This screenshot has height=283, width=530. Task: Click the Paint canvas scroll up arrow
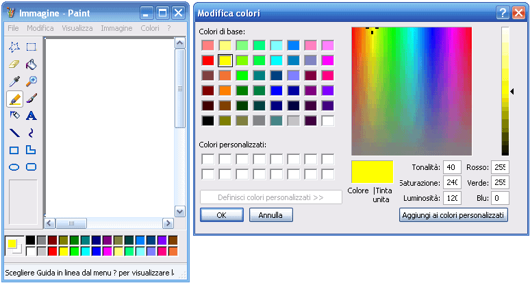coord(180,43)
